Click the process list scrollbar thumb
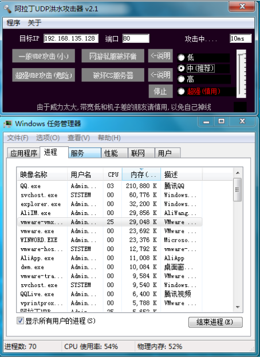The height and width of the screenshot is (358, 260). click(238, 190)
